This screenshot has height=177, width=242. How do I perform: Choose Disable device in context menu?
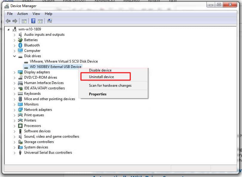tap(100, 70)
